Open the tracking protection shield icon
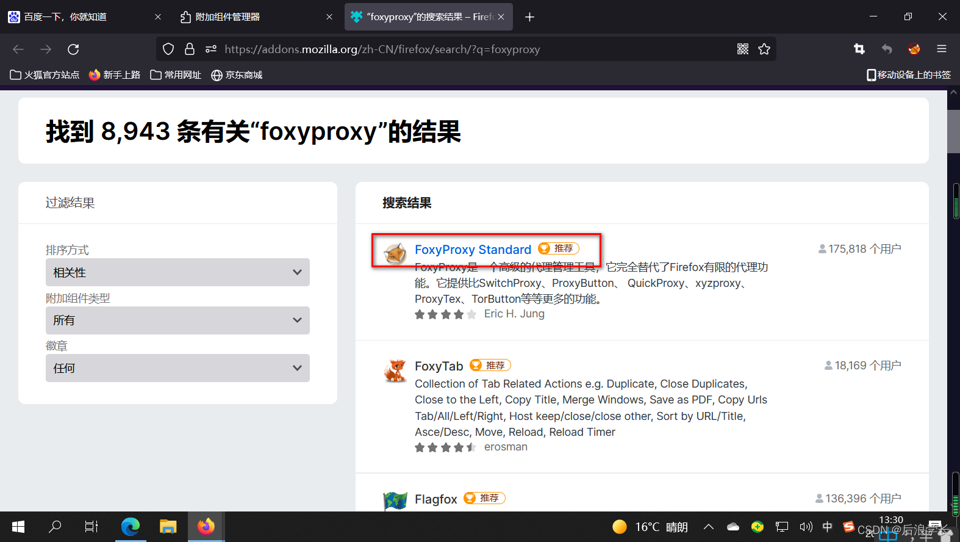 click(x=169, y=49)
